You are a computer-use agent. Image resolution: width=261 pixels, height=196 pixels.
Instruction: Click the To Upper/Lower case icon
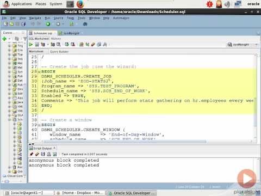tap(87, 45)
